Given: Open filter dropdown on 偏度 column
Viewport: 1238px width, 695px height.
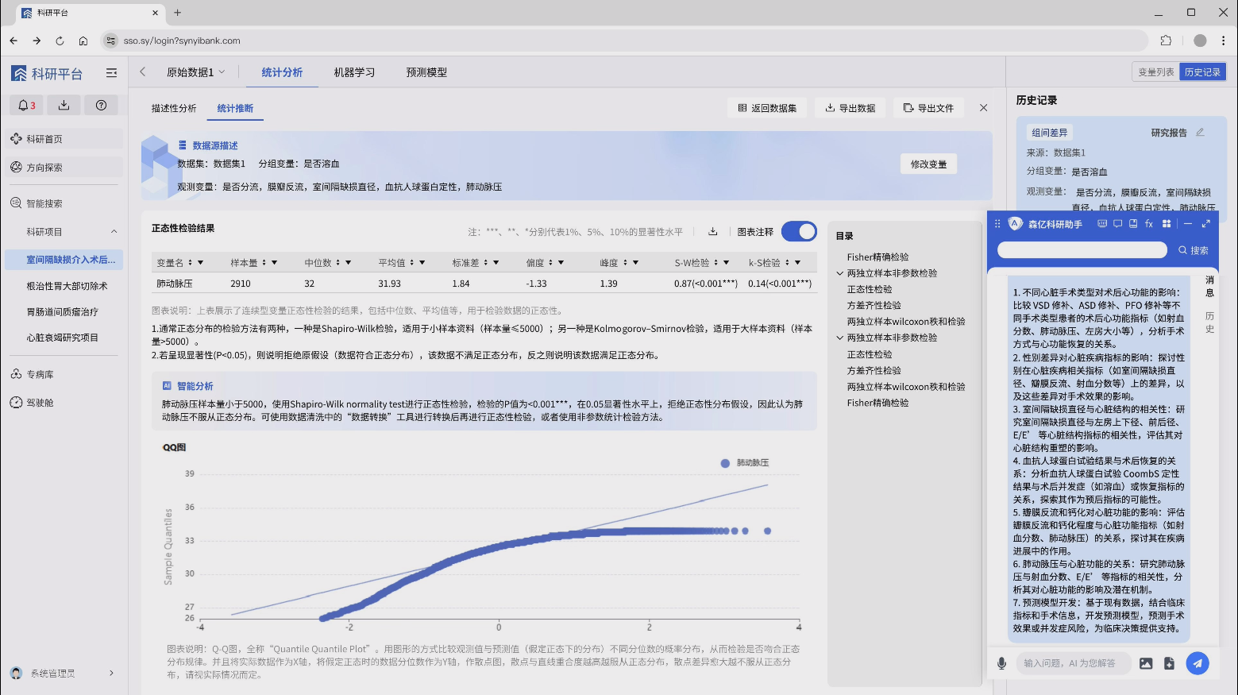Looking at the screenshot, I should [561, 263].
